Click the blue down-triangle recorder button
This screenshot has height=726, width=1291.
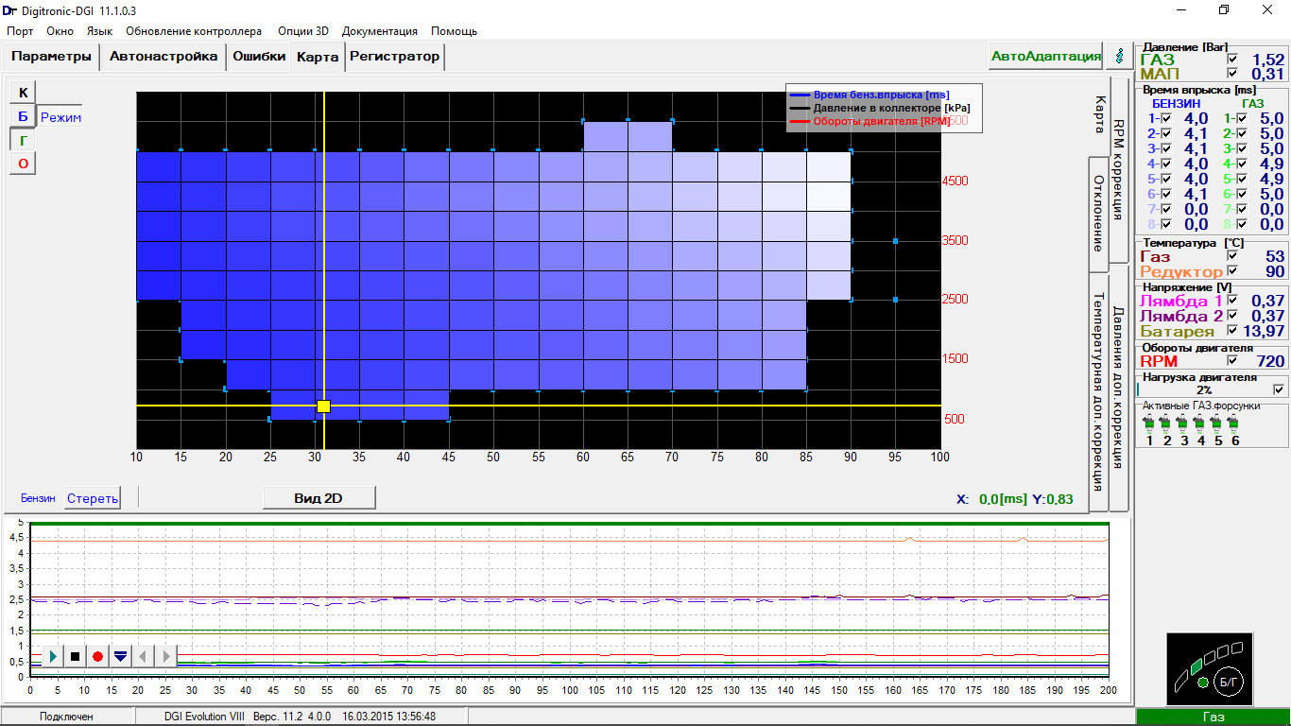coord(120,656)
